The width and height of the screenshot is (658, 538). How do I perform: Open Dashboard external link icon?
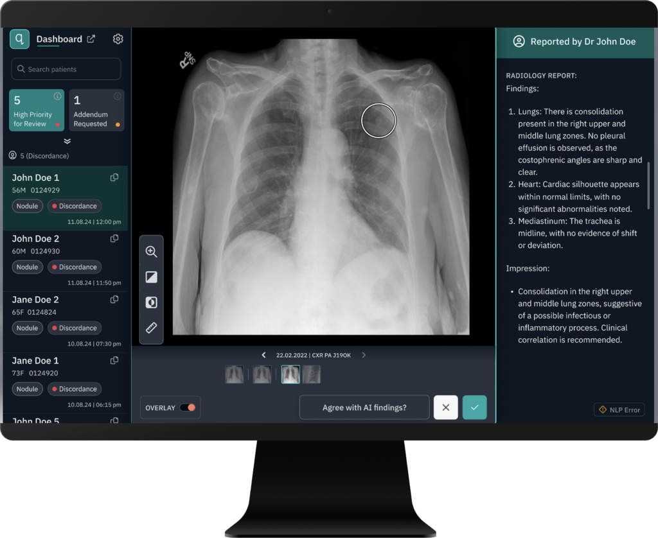[x=91, y=39]
